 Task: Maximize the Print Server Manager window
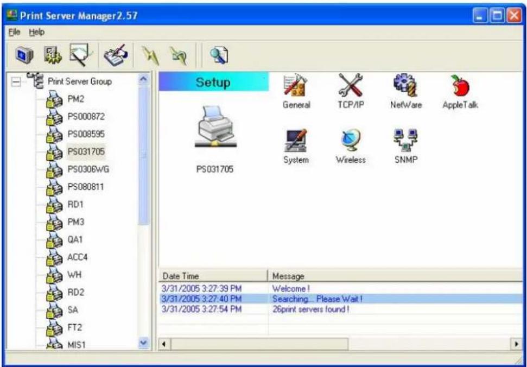(497, 16)
